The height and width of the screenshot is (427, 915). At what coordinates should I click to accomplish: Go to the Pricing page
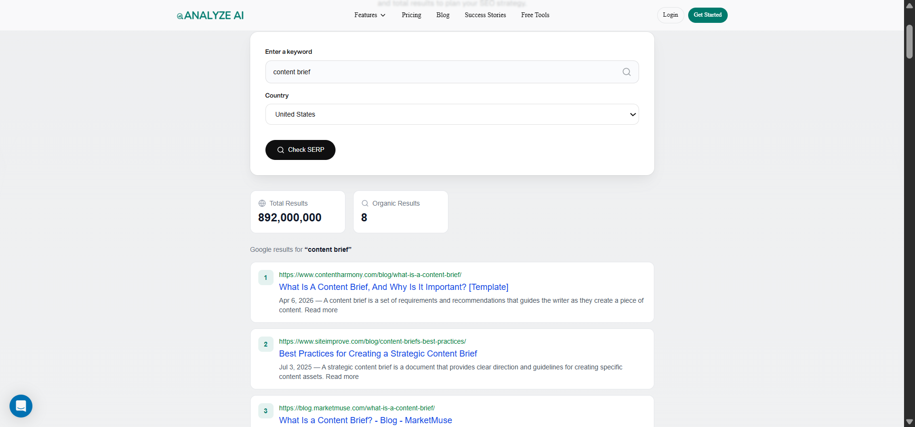coord(411,15)
